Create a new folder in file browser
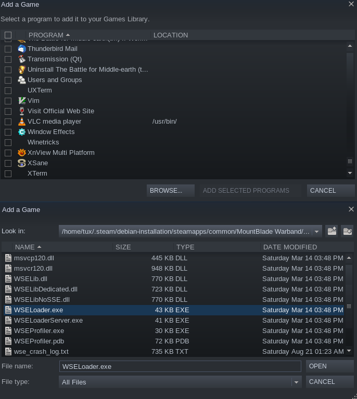 (x=347, y=231)
